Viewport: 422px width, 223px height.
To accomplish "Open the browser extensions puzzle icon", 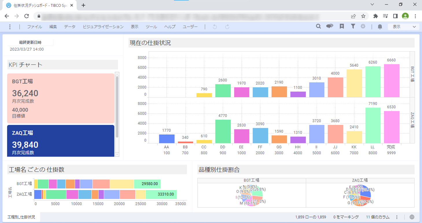I will point(376,16).
